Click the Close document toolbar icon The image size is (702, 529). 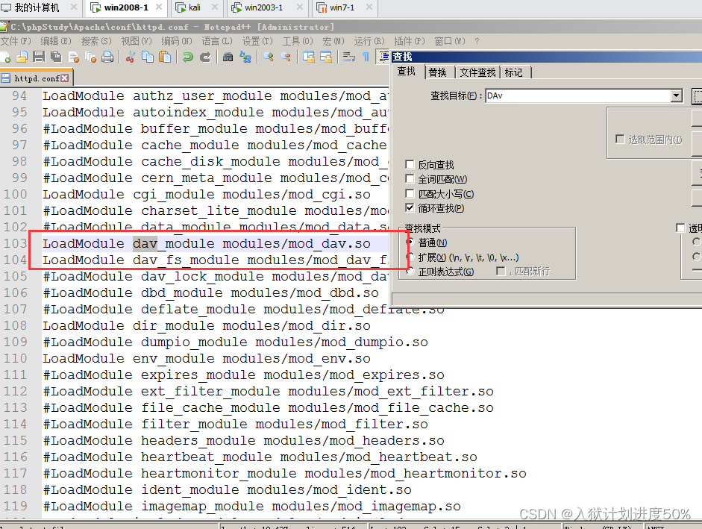point(74,57)
